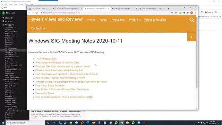Open Videos & Tutorials nav link
222x125 pixels.
[155, 20]
